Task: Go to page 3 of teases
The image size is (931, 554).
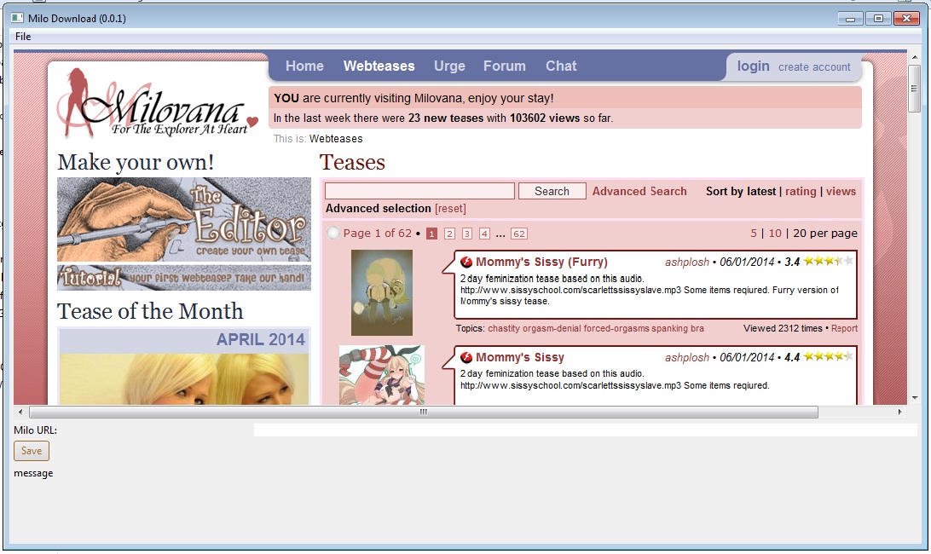Action: [466, 234]
